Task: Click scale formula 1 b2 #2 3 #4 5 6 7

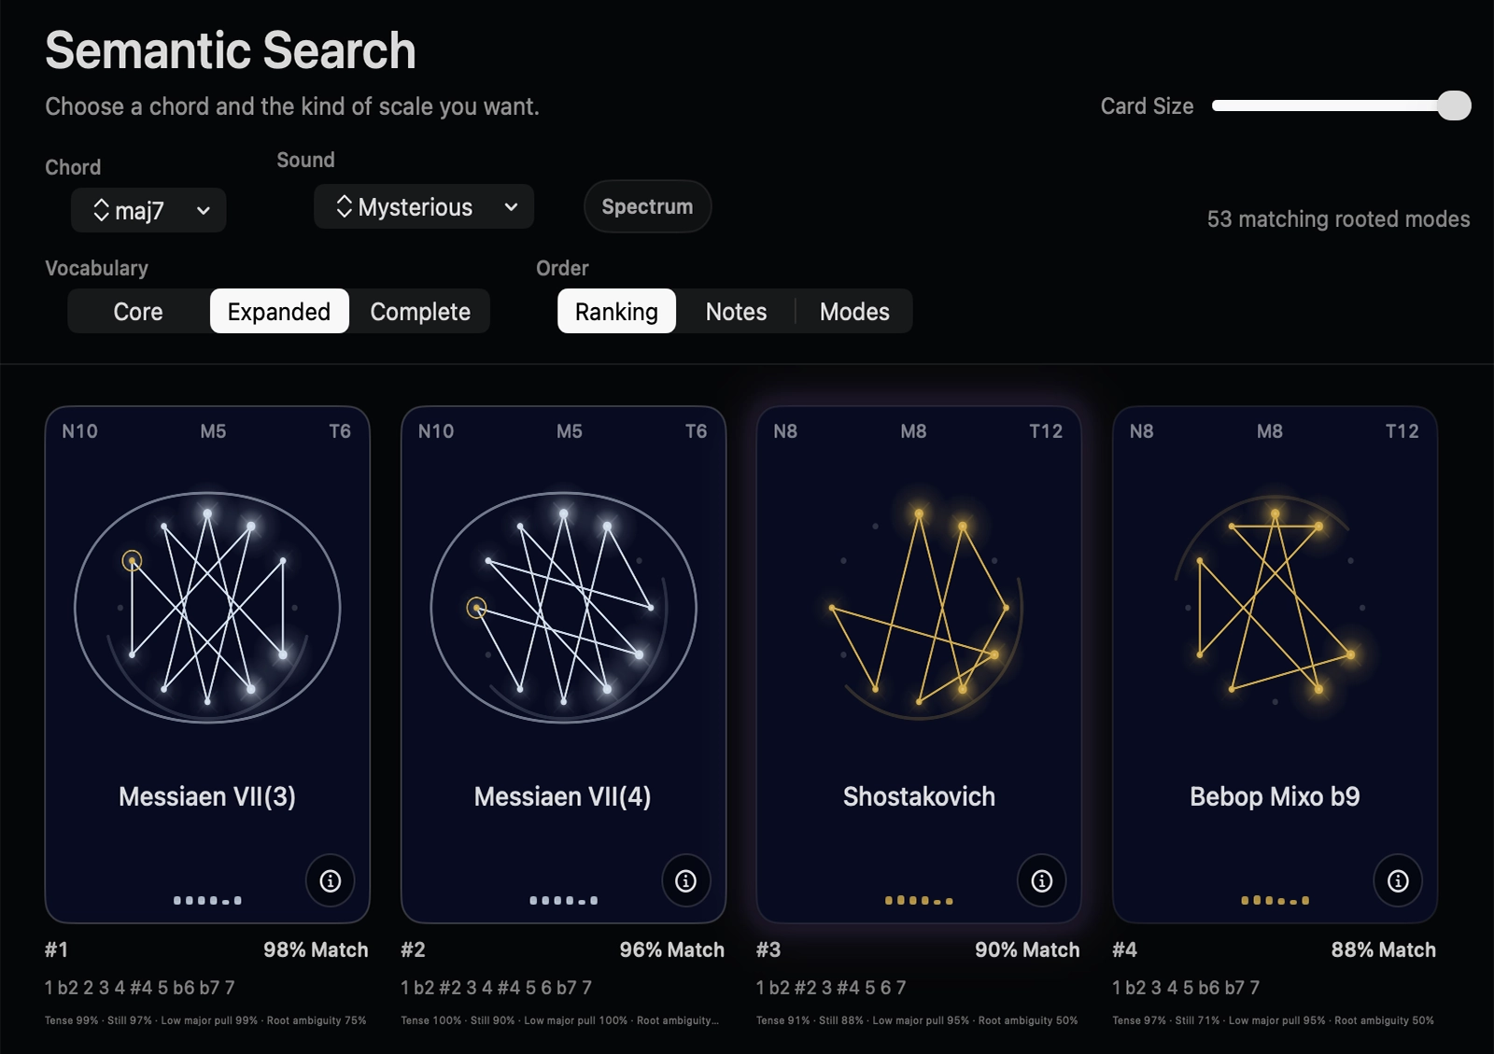Action: click(x=831, y=987)
